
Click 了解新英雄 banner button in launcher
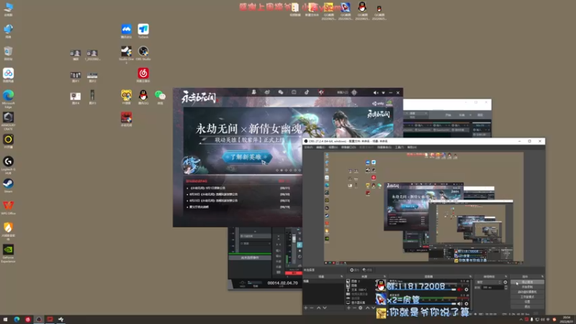[x=247, y=157]
